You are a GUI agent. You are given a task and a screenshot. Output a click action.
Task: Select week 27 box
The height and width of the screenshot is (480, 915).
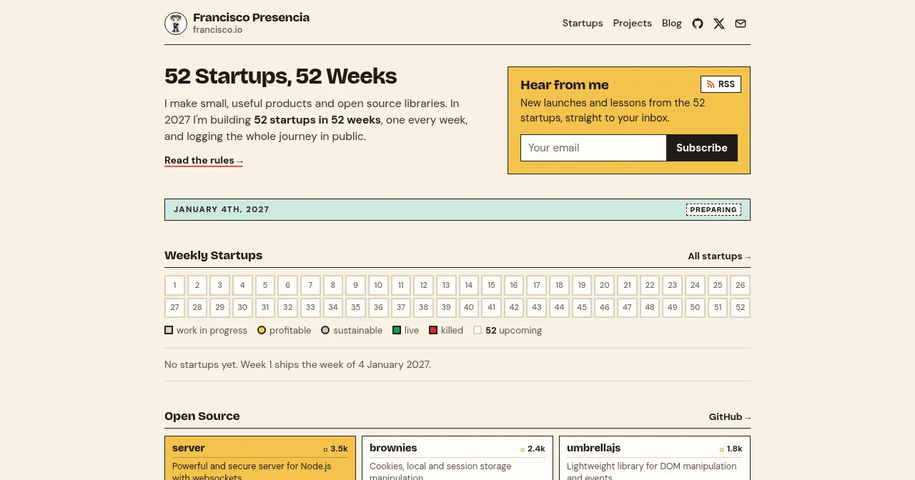[174, 308]
